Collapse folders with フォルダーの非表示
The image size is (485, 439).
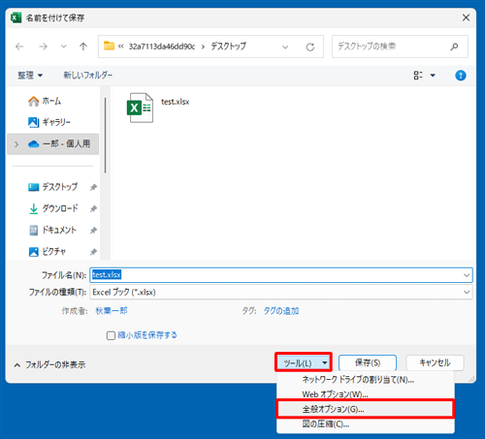49,365
